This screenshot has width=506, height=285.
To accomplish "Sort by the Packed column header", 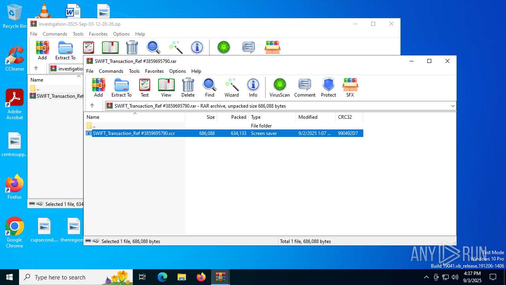I will click(233, 117).
